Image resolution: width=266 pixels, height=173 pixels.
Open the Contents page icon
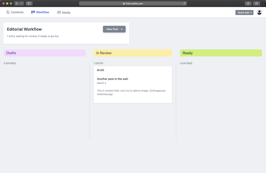[x=8, y=12]
